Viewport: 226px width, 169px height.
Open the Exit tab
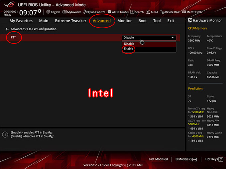pos(170,21)
